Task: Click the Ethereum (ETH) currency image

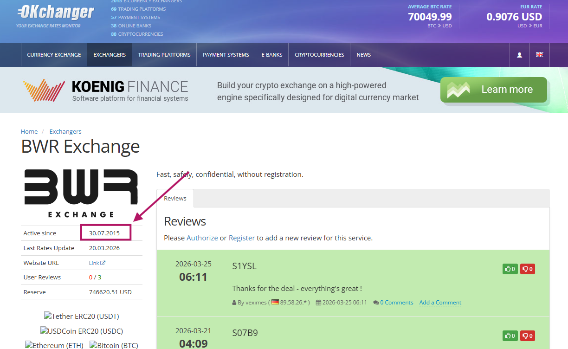Action: (54, 345)
